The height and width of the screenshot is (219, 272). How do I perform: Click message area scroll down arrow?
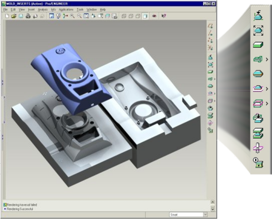click(x=213, y=209)
